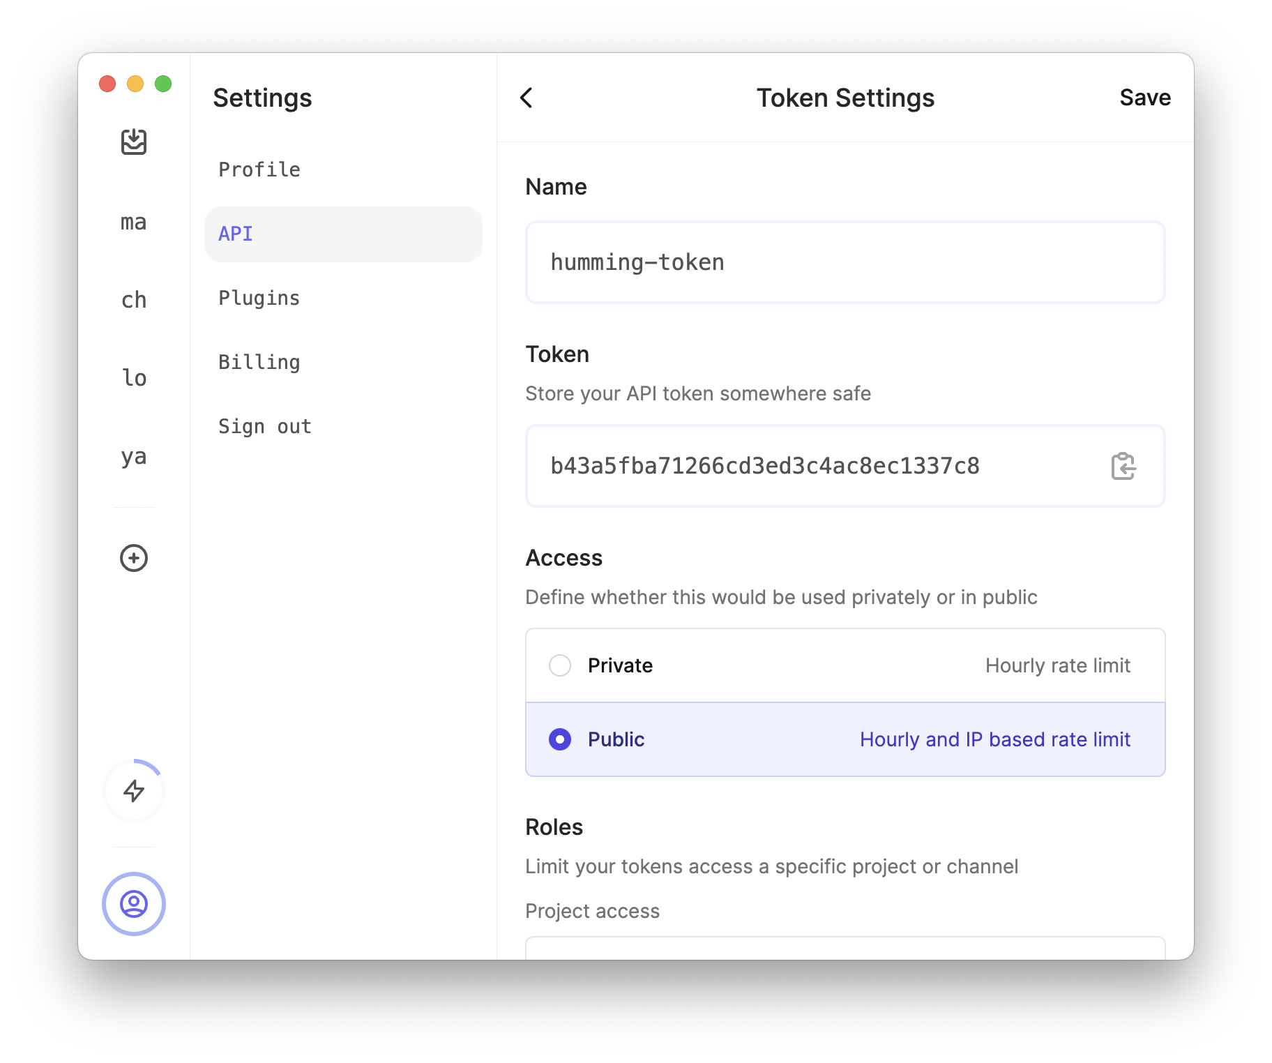Viewport: 1272px width, 1063px height.
Task: Open the inbox tray icon in sidebar
Action: click(x=134, y=142)
